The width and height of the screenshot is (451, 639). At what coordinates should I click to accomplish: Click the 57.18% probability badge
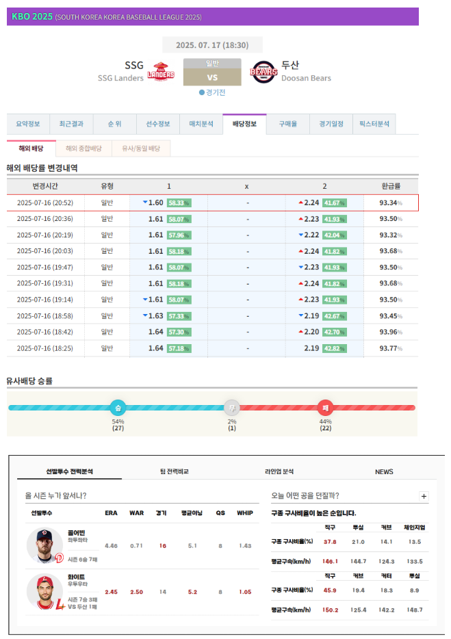tap(179, 348)
